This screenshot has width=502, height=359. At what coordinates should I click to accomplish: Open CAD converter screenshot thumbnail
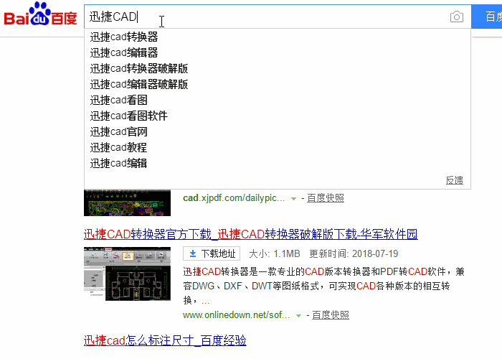(x=127, y=274)
